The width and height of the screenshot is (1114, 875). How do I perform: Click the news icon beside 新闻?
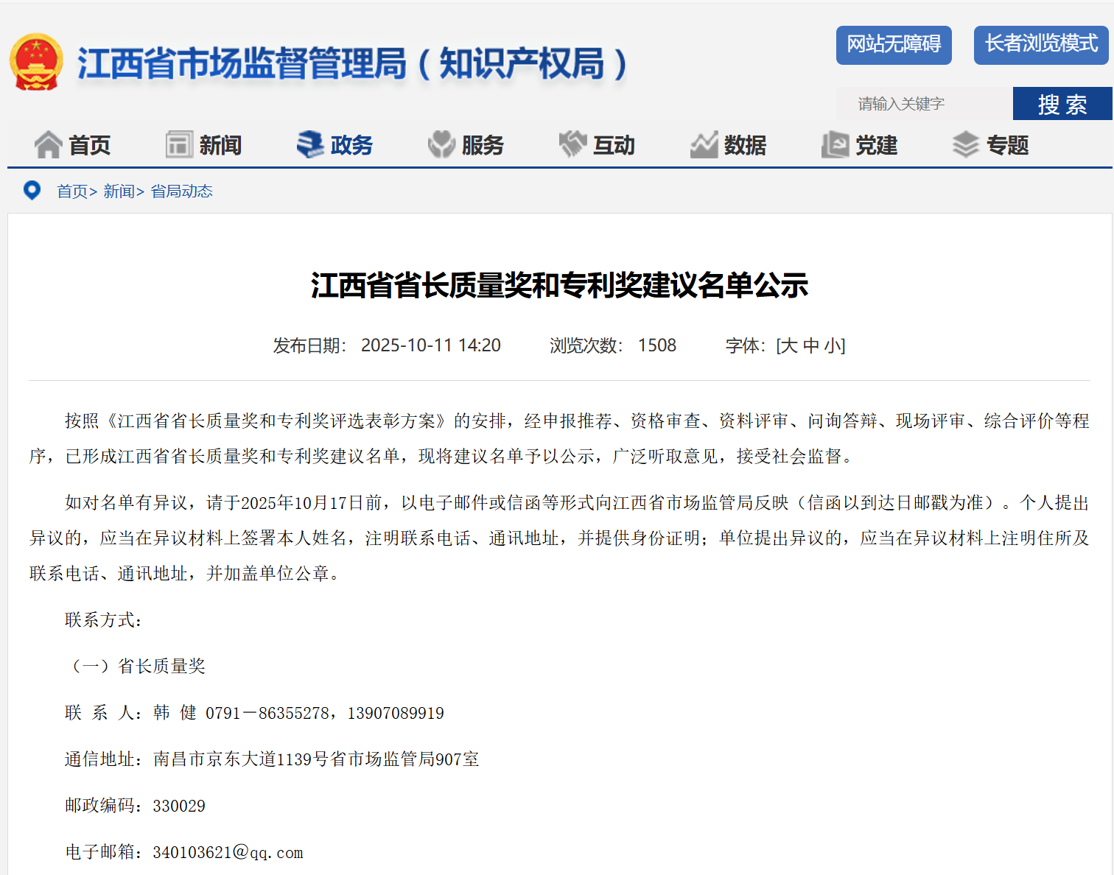pyautogui.click(x=179, y=145)
